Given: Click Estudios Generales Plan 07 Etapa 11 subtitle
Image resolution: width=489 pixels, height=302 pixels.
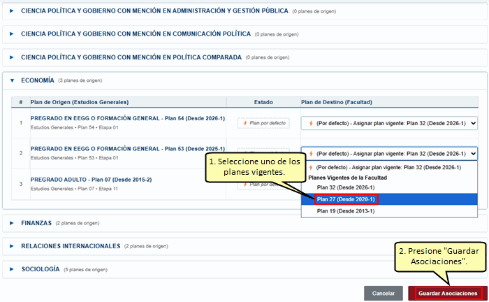Looking at the screenshot, I should click(74, 189).
